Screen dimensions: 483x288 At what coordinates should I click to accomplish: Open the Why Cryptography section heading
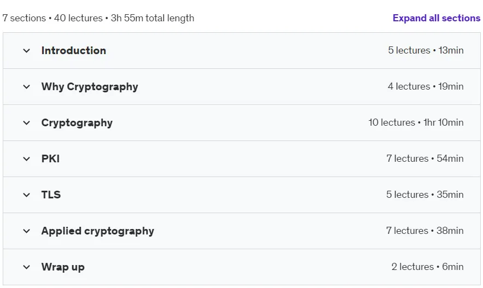[90, 87]
